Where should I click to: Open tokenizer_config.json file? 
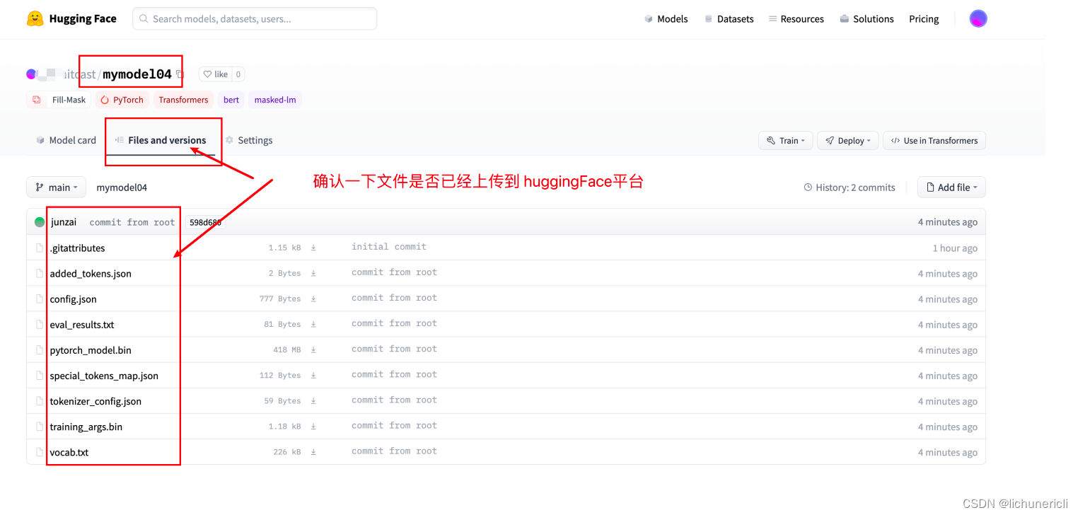(95, 401)
